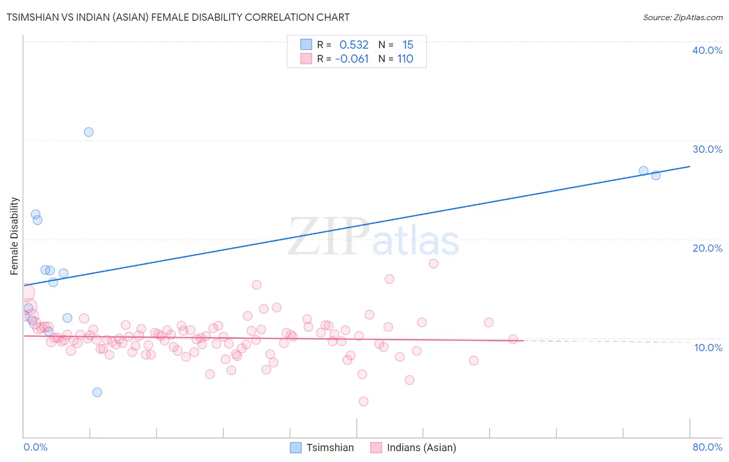Click the blue point at the far right near 27%
The width and height of the screenshot is (729, 462).
[x=643, y=171]
